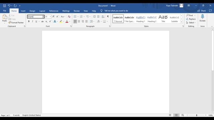Switch to the Mailings tab
Screen dimensions: 214x120
click(66, 11)
